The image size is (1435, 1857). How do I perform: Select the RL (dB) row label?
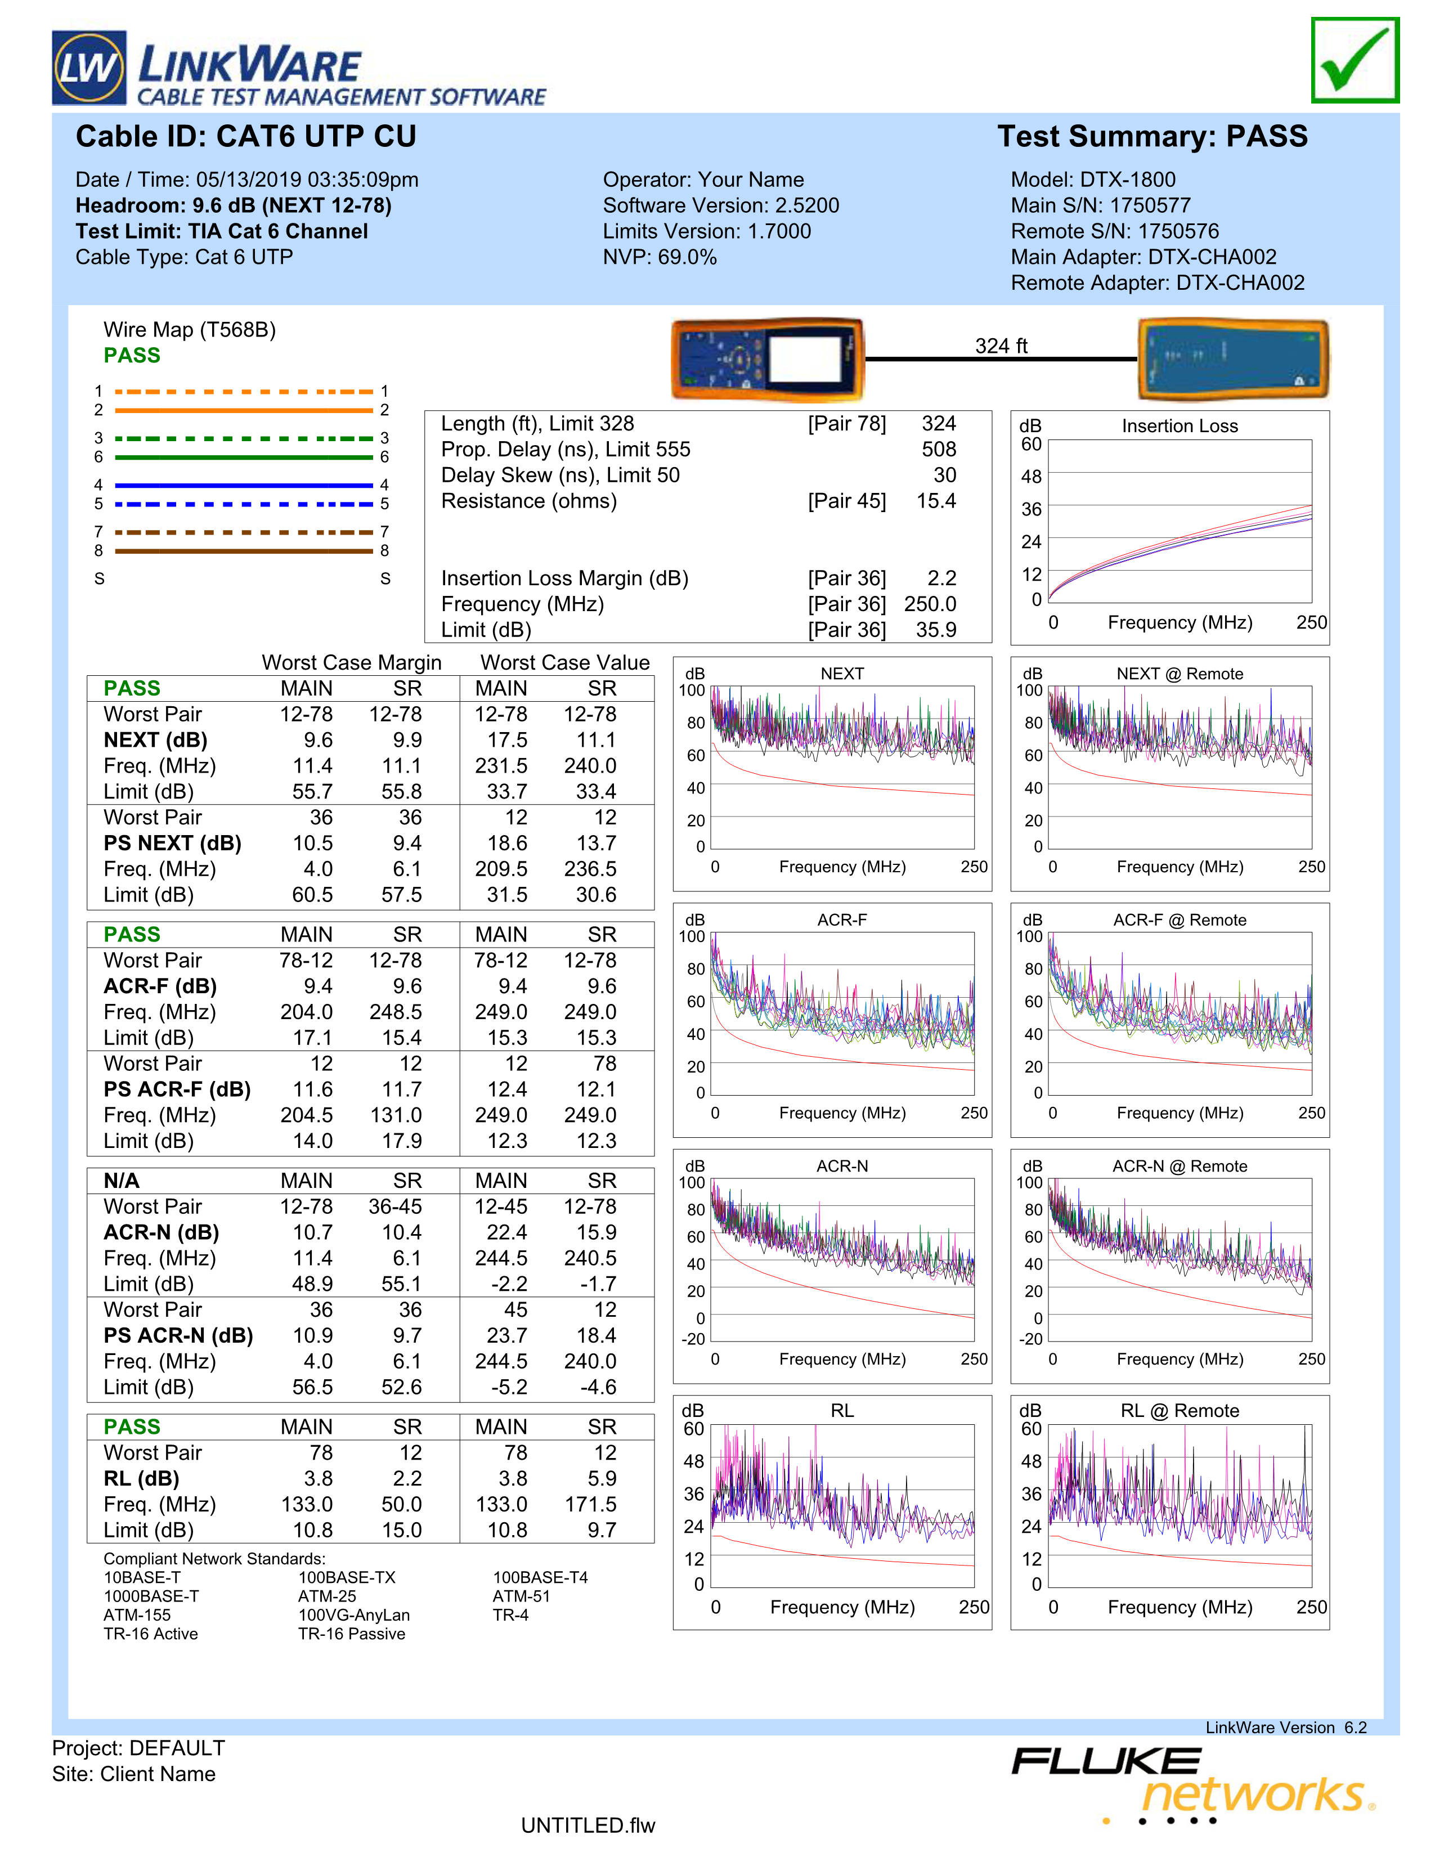coord(141,1479)
